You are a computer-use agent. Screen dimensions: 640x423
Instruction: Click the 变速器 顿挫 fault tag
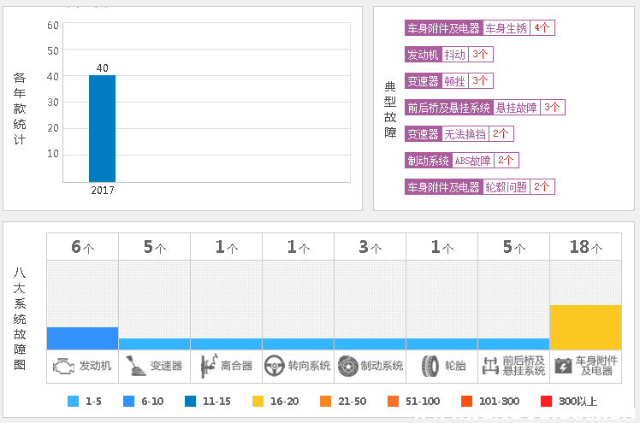click(454, 81)
